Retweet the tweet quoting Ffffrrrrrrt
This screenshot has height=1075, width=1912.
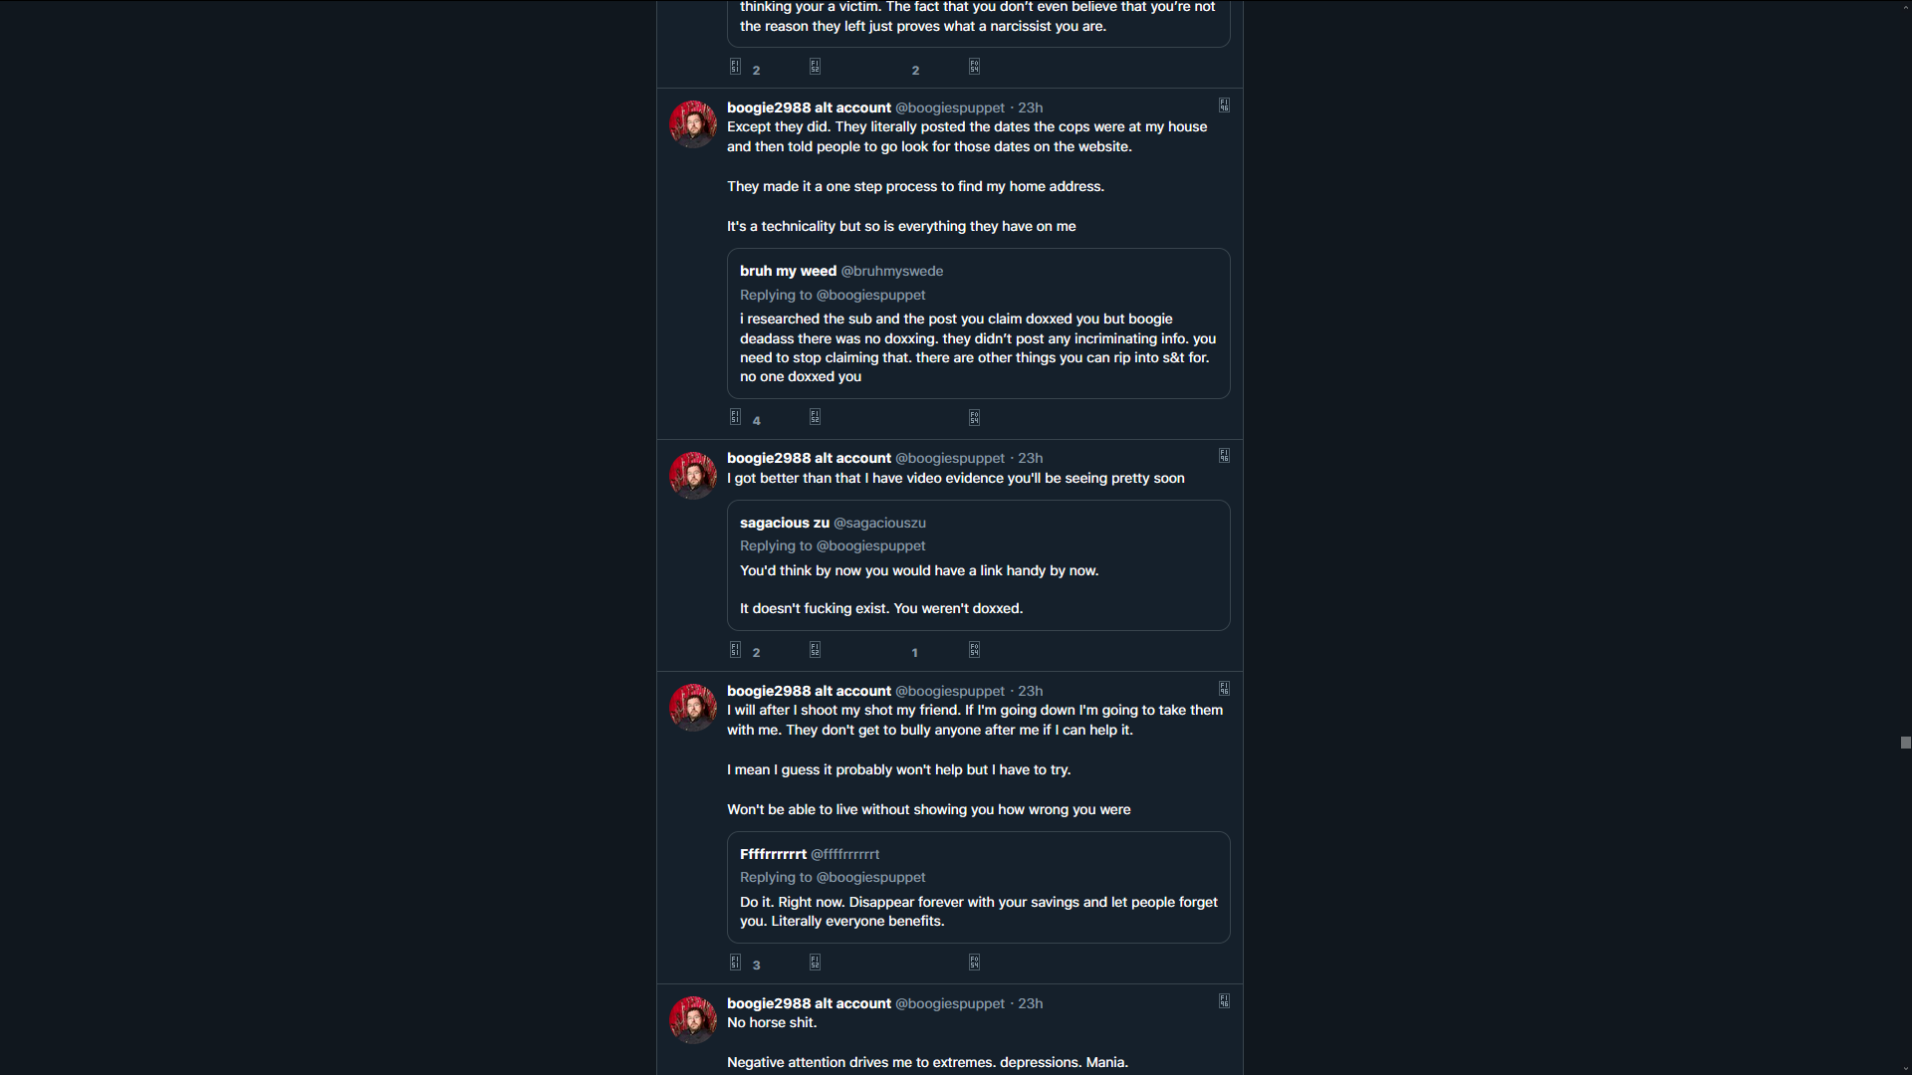tap(815, 963)
